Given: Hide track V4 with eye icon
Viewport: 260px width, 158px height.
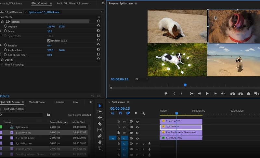Looking at the screenshot, I should (x=137, y=122).
